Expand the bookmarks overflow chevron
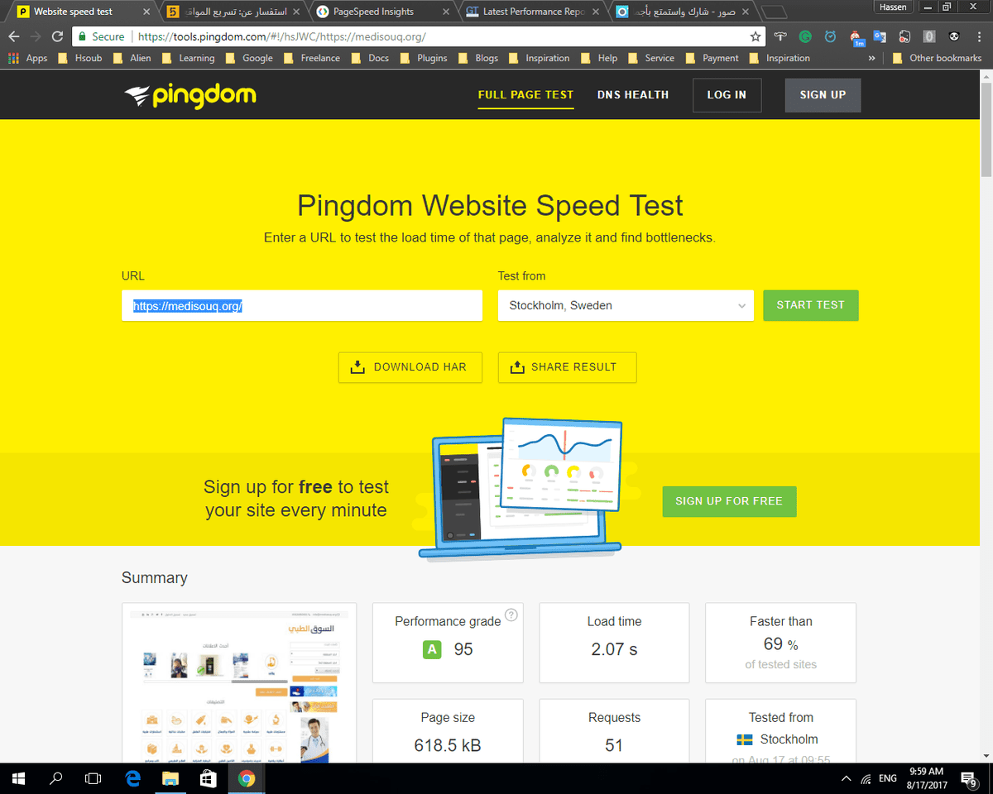993x794 pixels. (x=871, y=58)
